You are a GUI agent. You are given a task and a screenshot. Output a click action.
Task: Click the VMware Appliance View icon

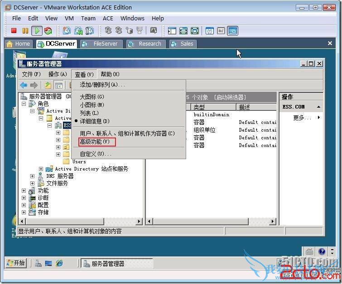221,31
